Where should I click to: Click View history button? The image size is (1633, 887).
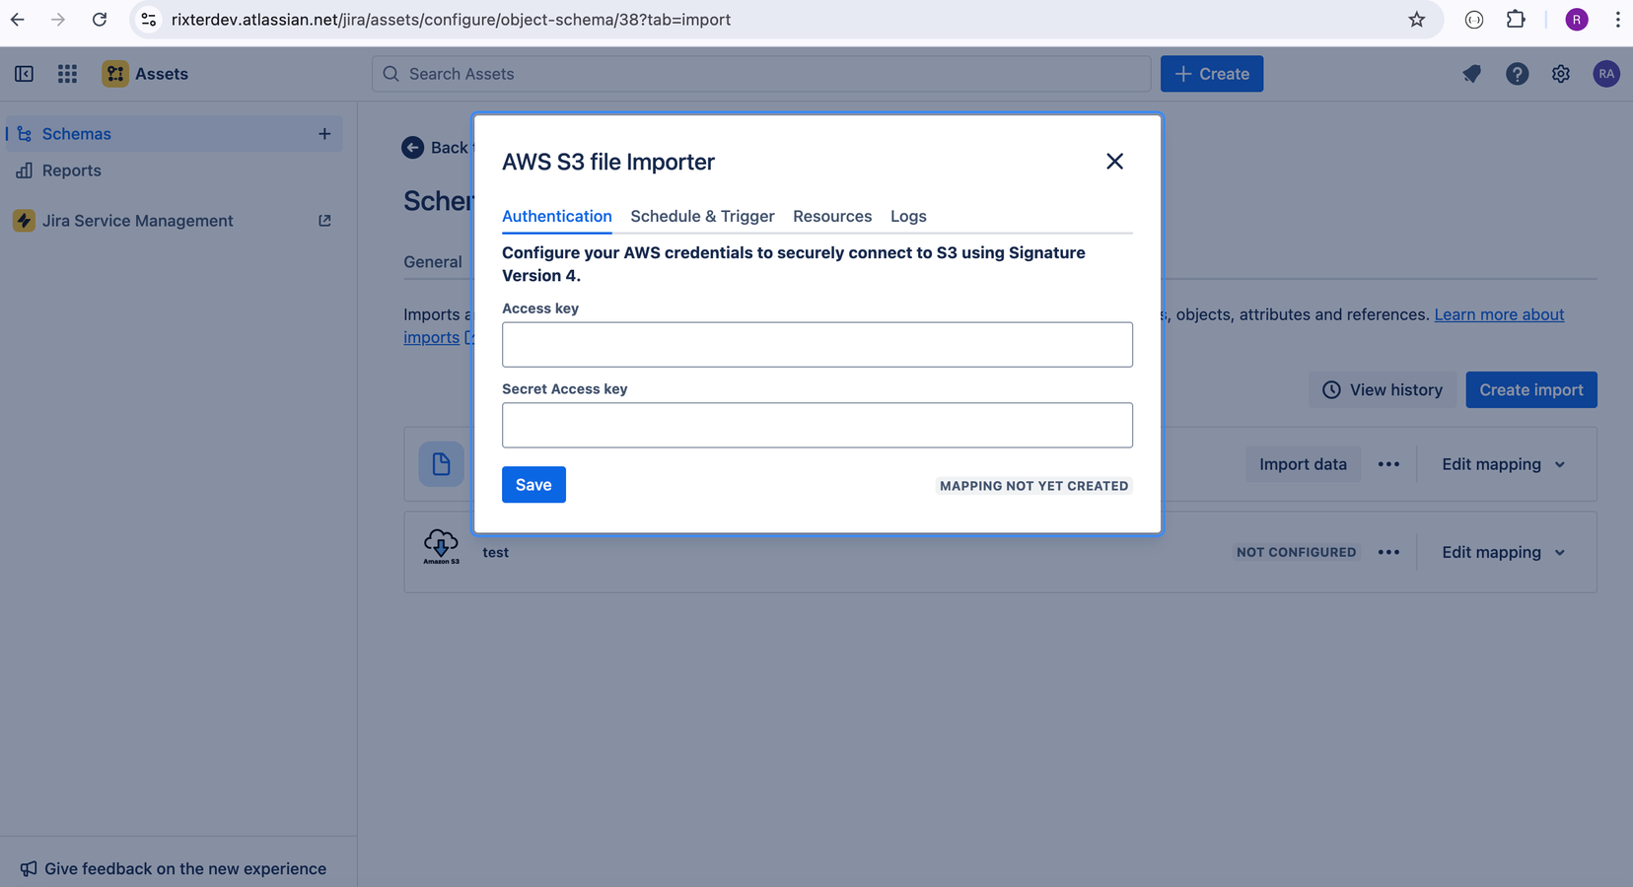tap(1383, 390)
